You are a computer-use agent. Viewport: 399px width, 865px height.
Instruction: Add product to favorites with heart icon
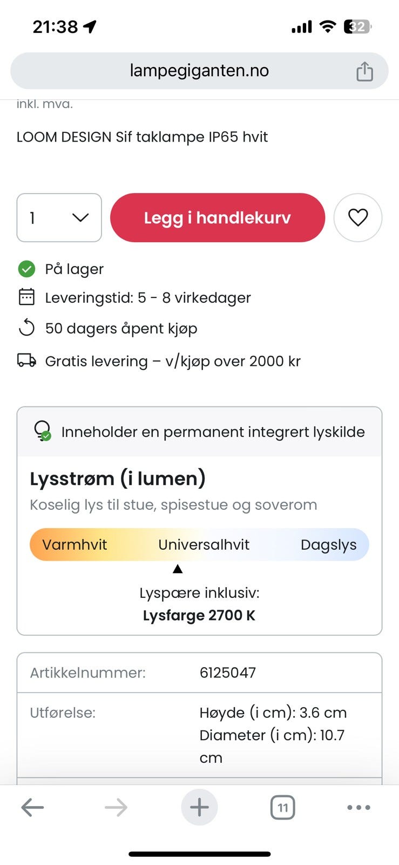click(357, 217)
